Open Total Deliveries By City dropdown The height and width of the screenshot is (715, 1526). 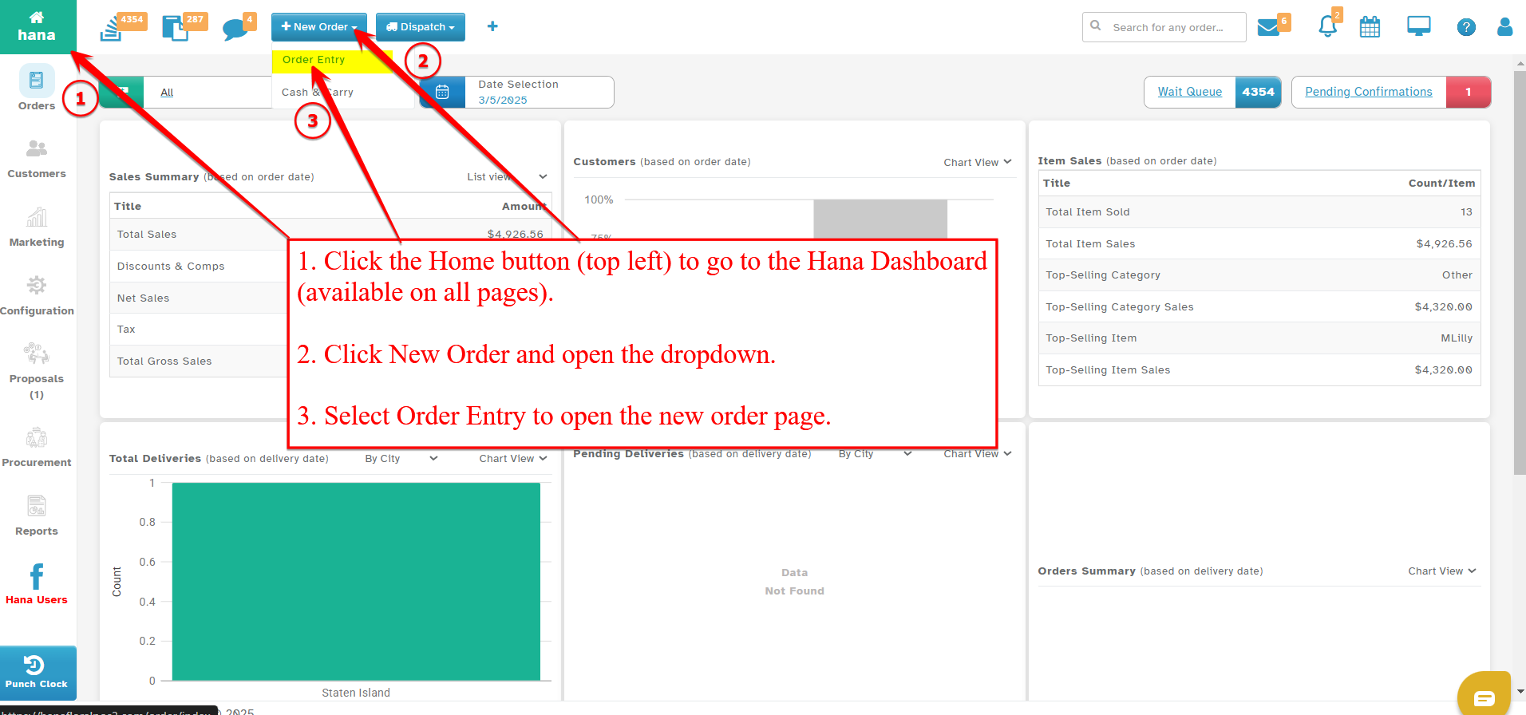(x=401, y=459)
